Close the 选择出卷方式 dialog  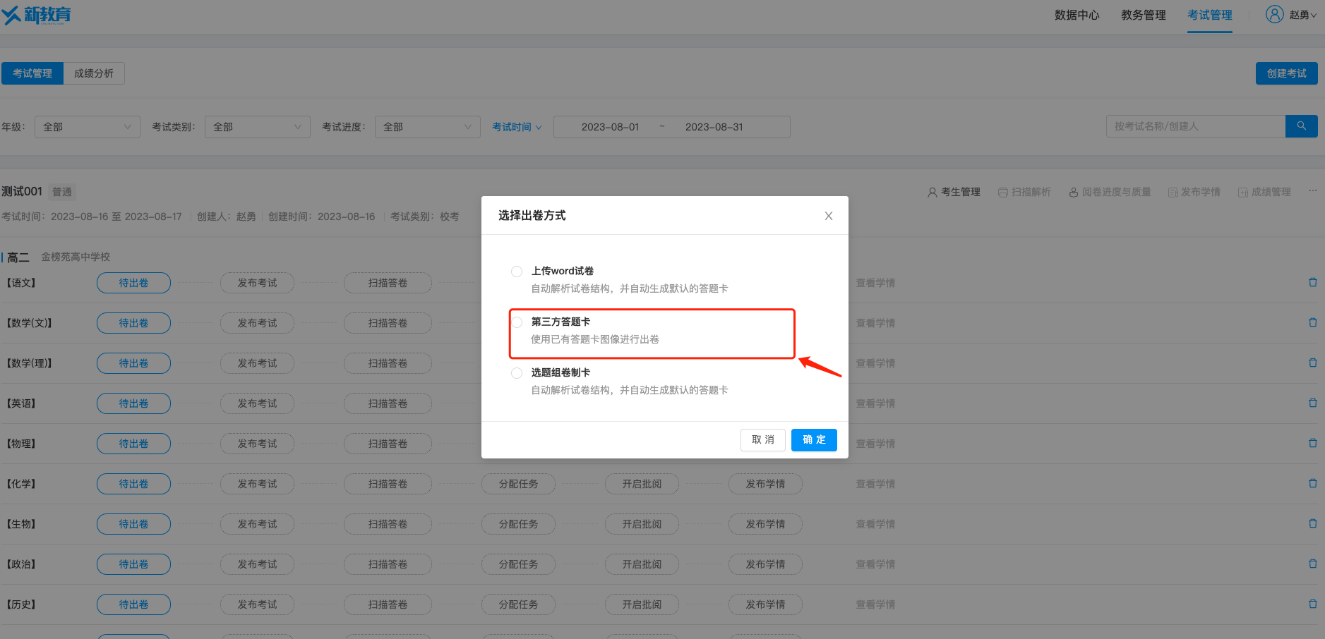[828, 216]
